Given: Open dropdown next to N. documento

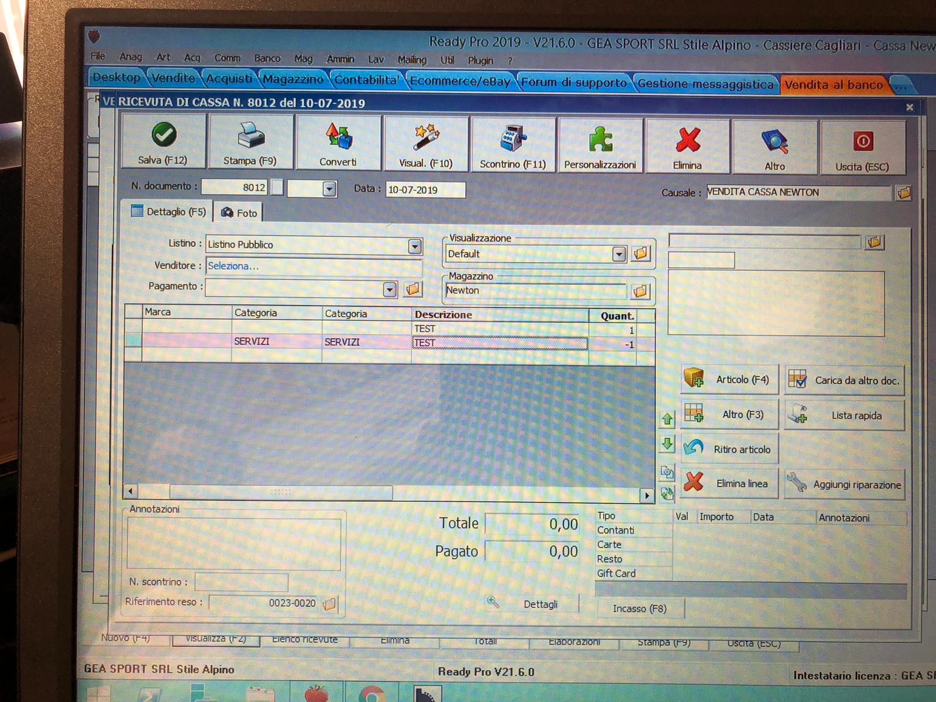Looking at the screenshot, I should pyautogui.click(x=330, y=189).
